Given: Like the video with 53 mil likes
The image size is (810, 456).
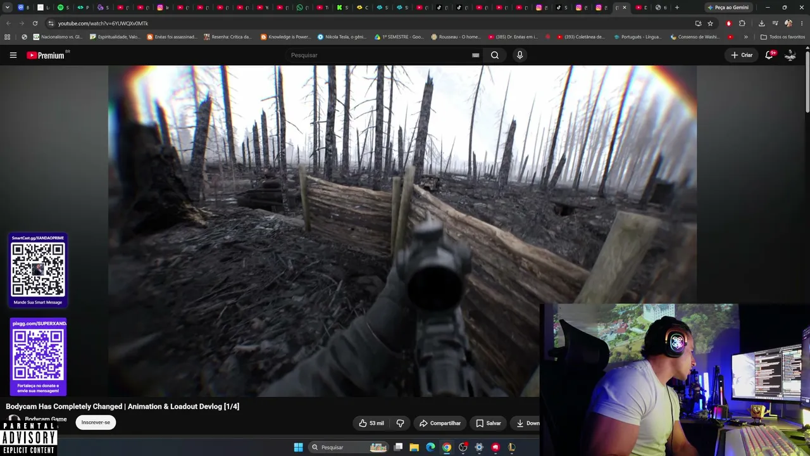Looking at the screenshot, I should pyautogui.click(x=371, y=423).
